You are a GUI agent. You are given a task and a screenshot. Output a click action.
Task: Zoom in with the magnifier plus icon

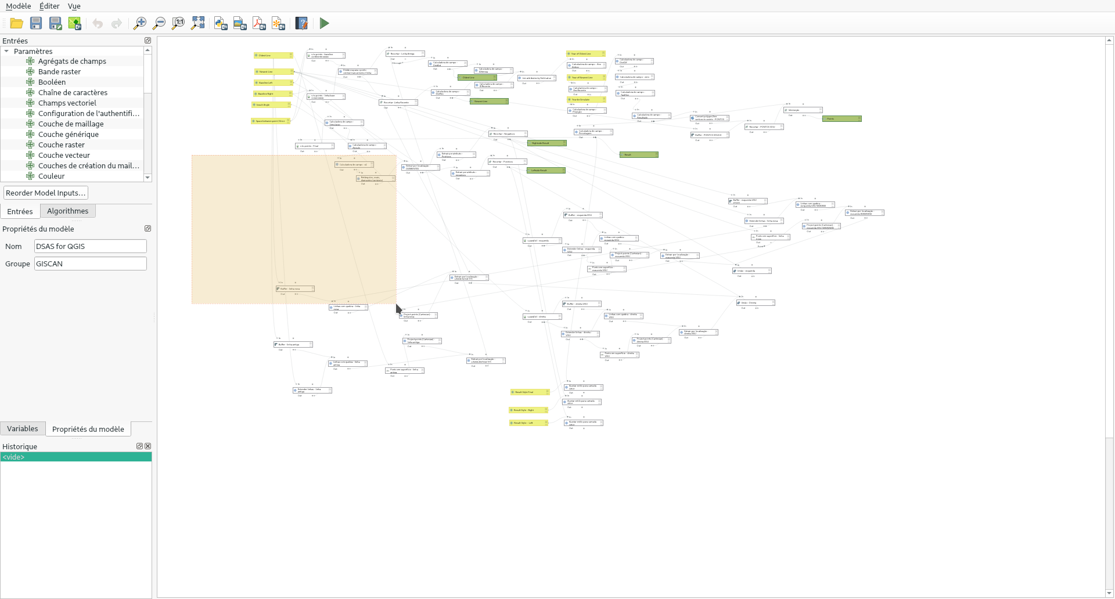[140, 23]
